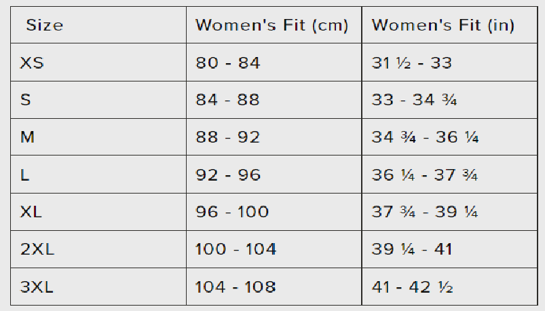
Task: Click the 104 - 108 cm cell
Action: pos(236,287)
